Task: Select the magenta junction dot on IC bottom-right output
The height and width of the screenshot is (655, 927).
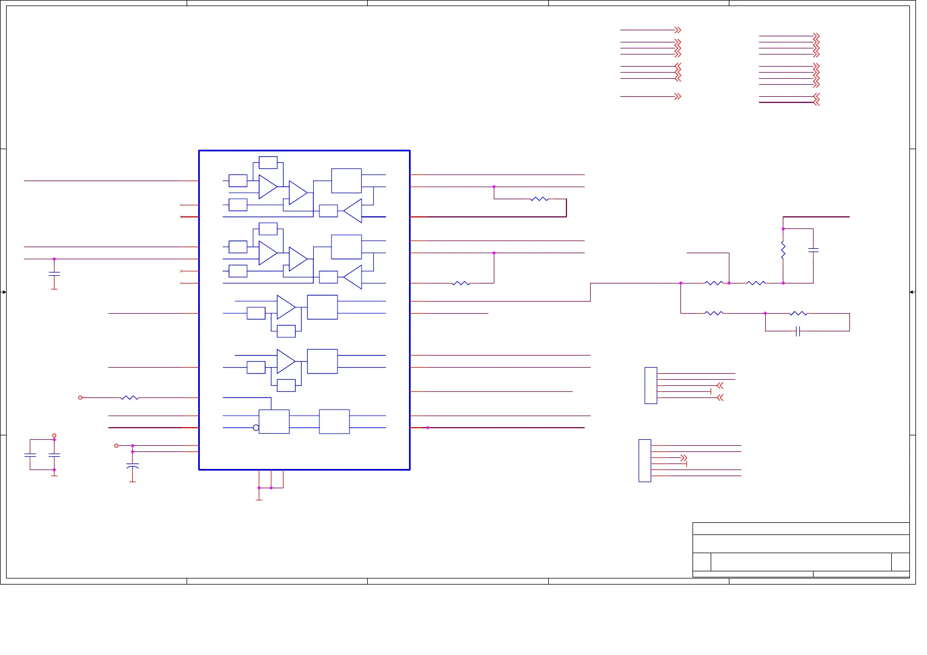Action: coord(428,428)
